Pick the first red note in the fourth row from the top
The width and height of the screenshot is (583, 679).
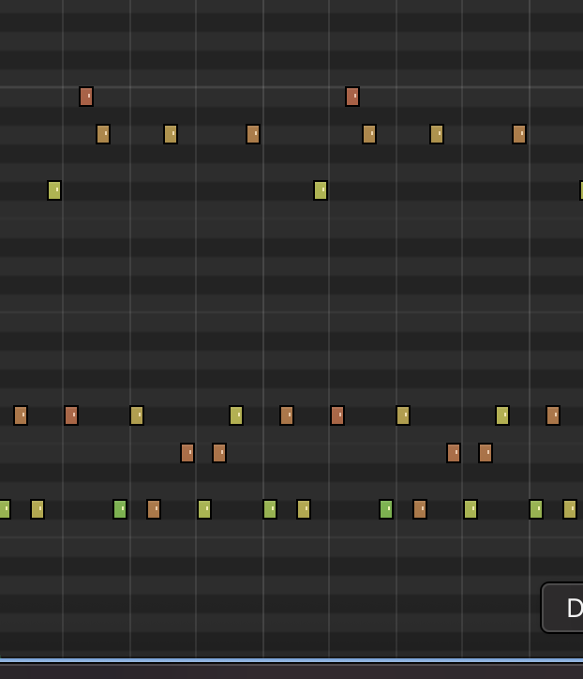pyautogui.click(x=71, y=415)
